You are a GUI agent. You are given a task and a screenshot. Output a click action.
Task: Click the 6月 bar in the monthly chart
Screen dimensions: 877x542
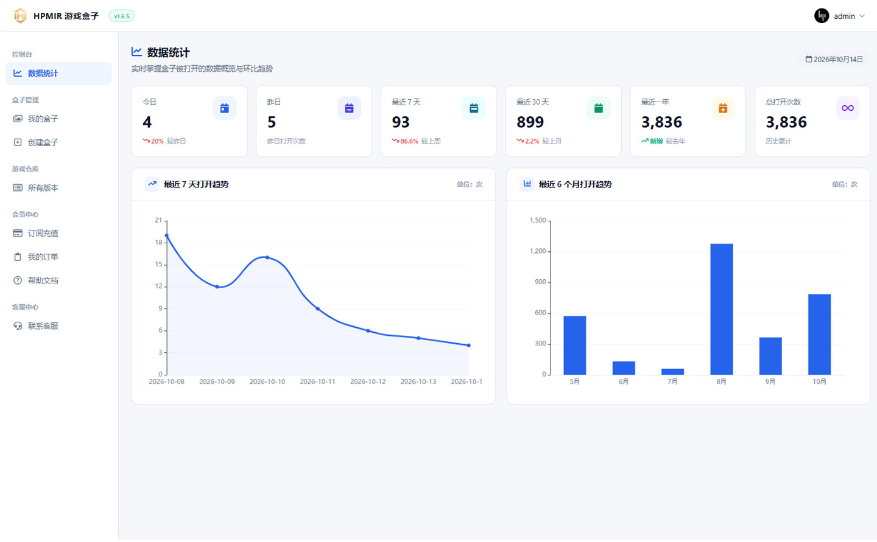pos(624,368)
